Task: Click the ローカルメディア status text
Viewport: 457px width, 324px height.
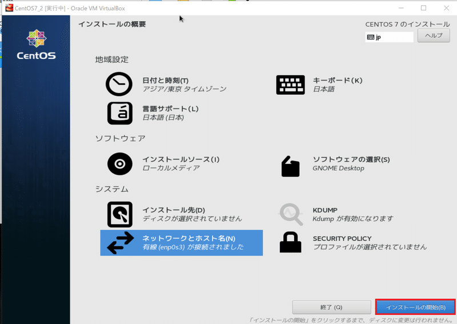Action: pyautogui.click(x=171, y=168)
